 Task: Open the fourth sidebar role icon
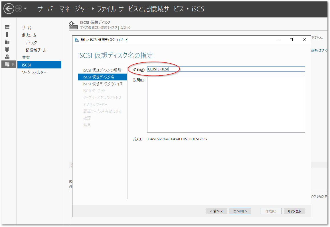pos(7,49)
